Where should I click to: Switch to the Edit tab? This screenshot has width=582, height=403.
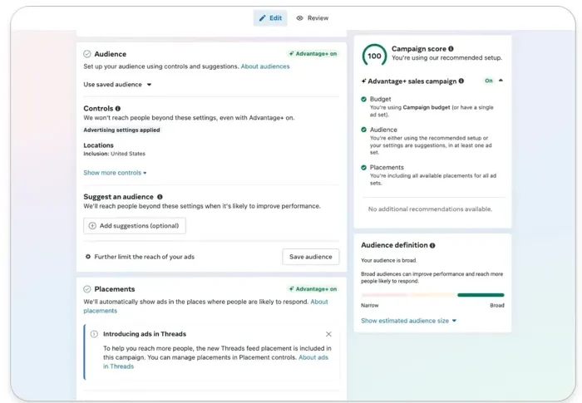270,18
